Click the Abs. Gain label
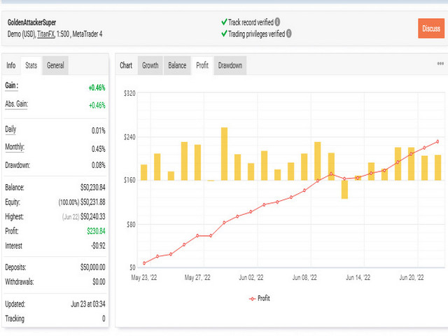This screenshot has width=448, height=336. pos(16,104)
